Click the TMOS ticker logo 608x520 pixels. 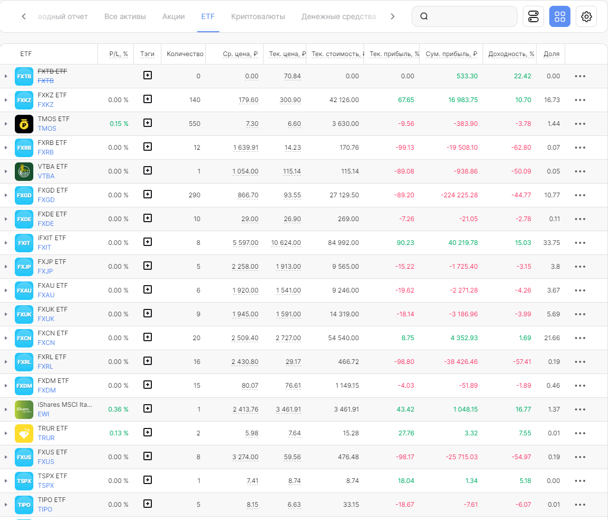pos(24,124)
